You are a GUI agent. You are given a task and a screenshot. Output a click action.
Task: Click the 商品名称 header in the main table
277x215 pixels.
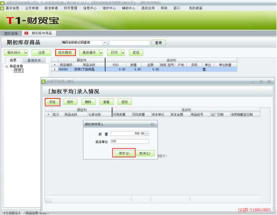coord(89,65)
